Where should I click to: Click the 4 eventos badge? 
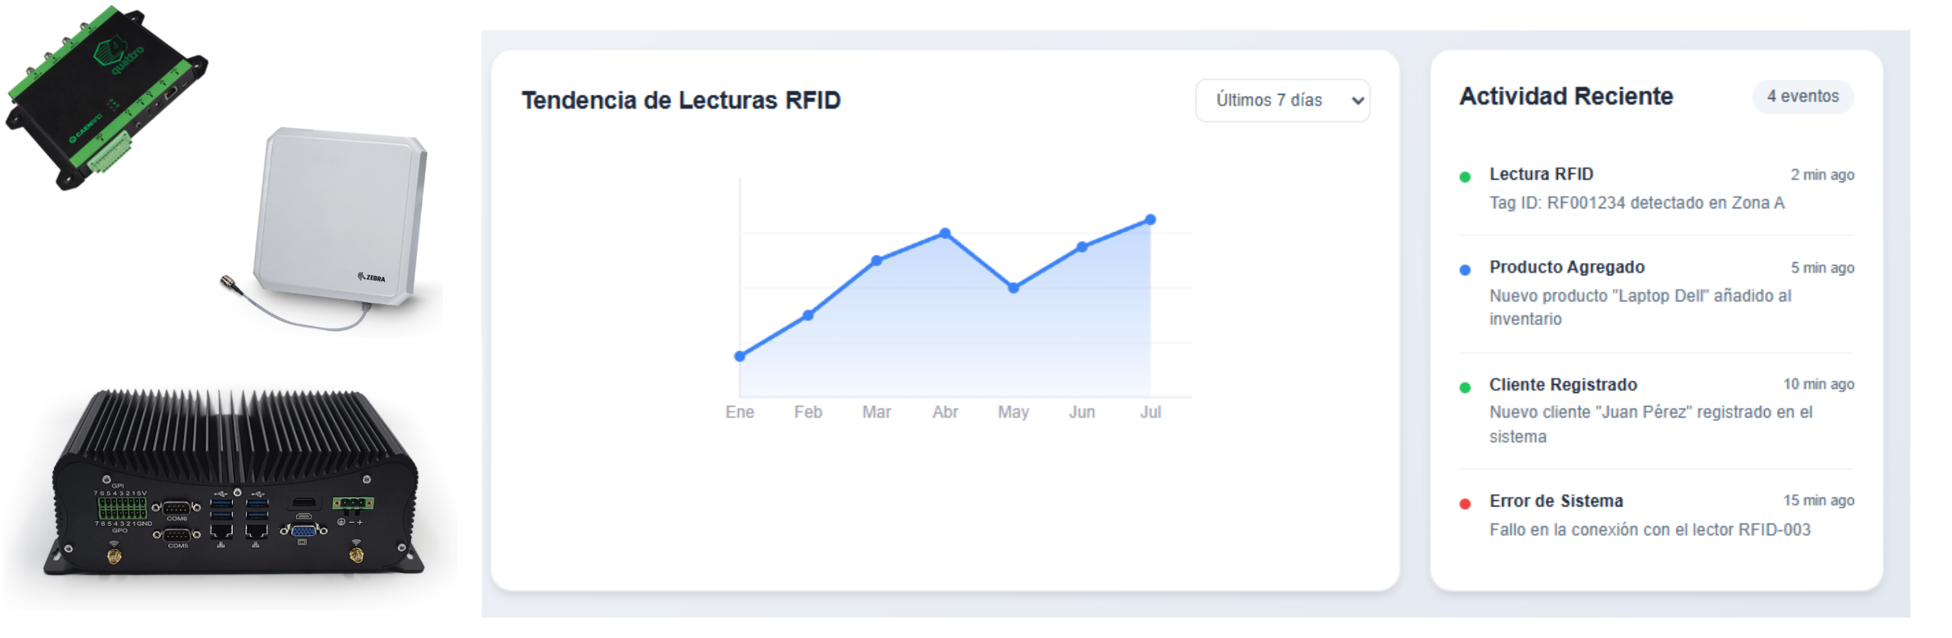coord(1802,96)
